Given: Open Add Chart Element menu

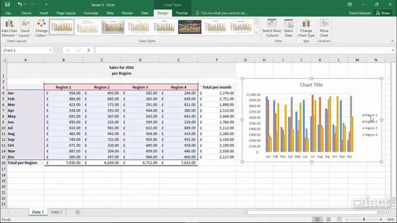Looking at the screenshot, I should [x=9, y=28].
